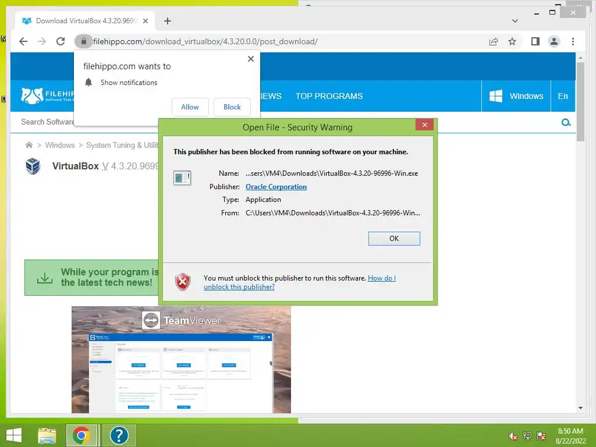Open the browser side panel
The width and height of the screenshot is (596, 447).
[x=535, y=41]
